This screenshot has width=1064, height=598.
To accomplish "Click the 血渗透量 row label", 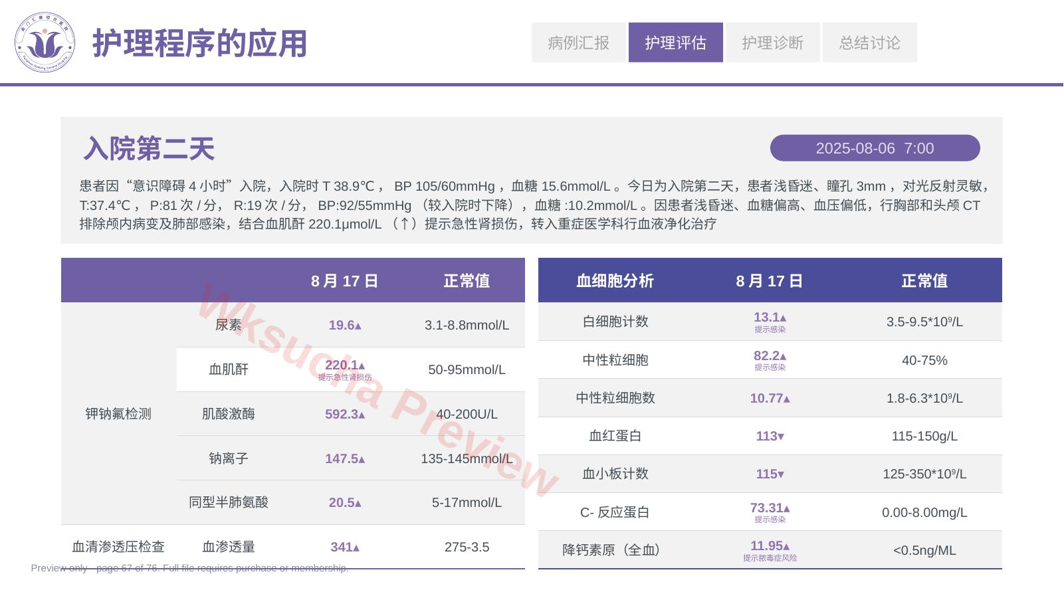I will [x=229, y=547].
